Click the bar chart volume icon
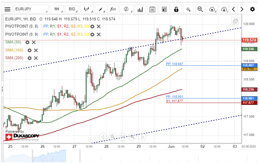 (x=140, y=9)
